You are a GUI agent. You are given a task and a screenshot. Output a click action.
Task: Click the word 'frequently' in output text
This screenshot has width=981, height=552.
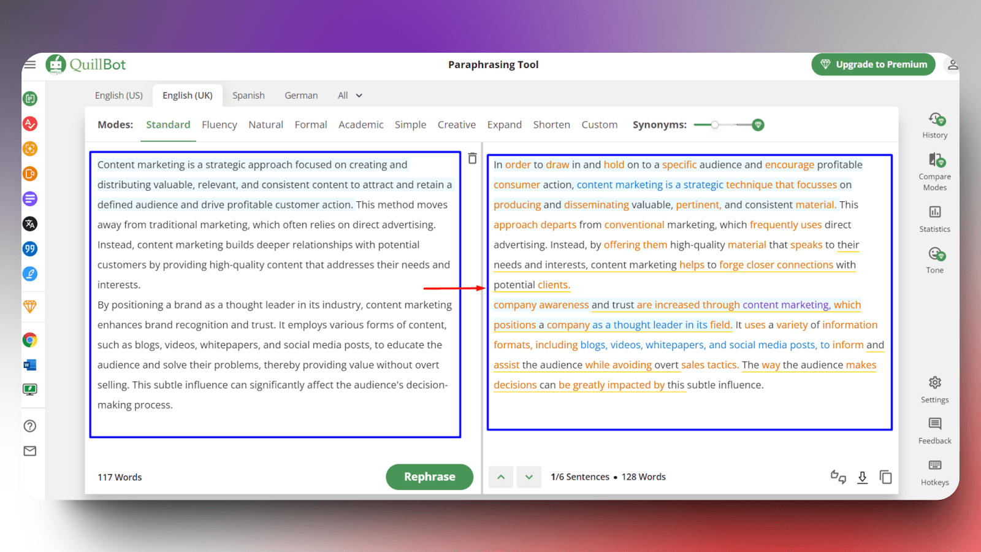pyautogui.click(x=774, y=225)
